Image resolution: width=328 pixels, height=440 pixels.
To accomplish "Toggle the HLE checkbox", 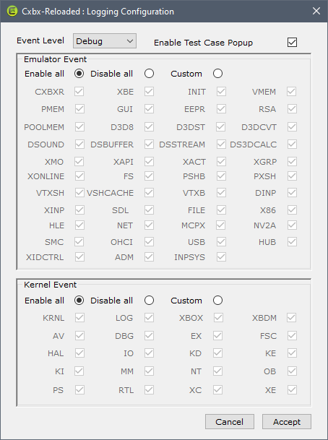I will point(79,225).
